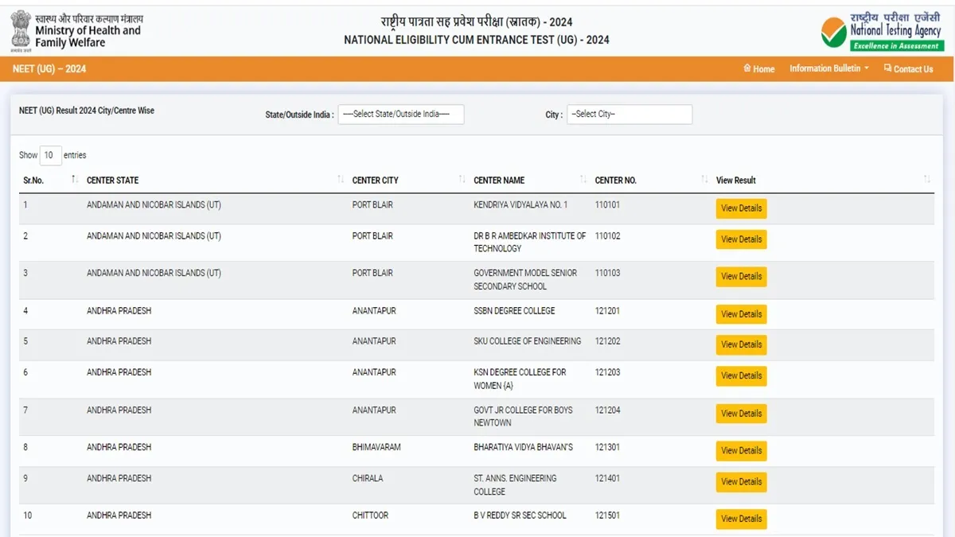View details for Govt Jr College Newtown

[741, 414]
